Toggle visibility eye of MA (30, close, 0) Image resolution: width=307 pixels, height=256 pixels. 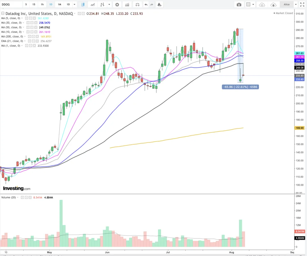tap(28, 22)
